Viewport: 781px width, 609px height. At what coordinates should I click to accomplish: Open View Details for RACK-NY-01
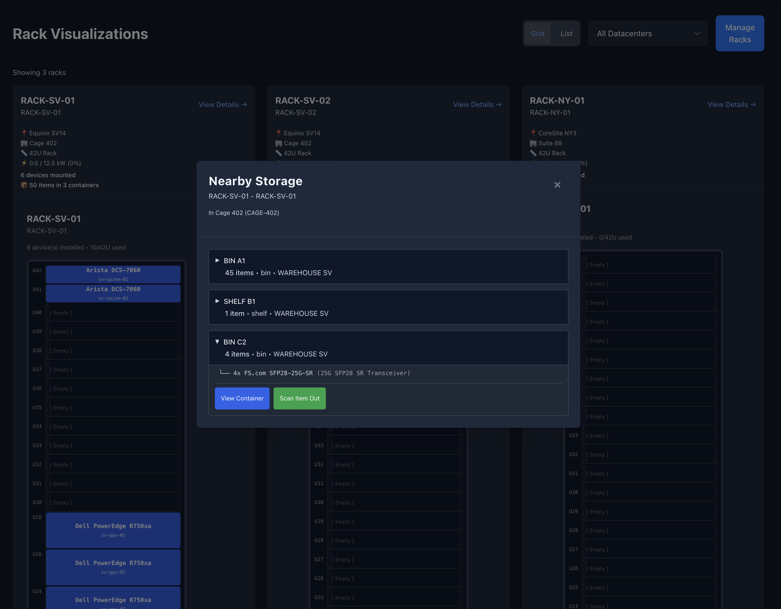point(731,104)
